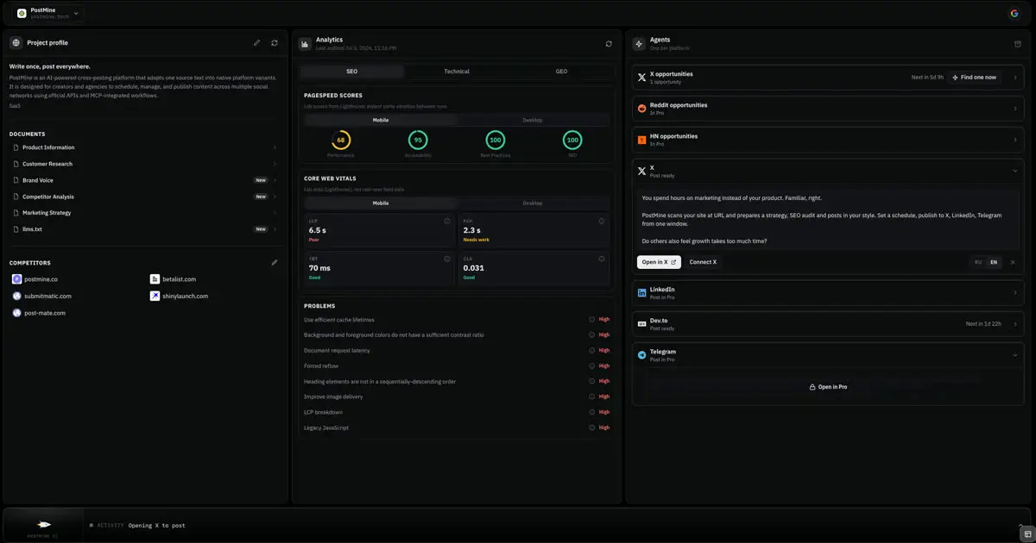Open the Product Information document

point(145,147)
